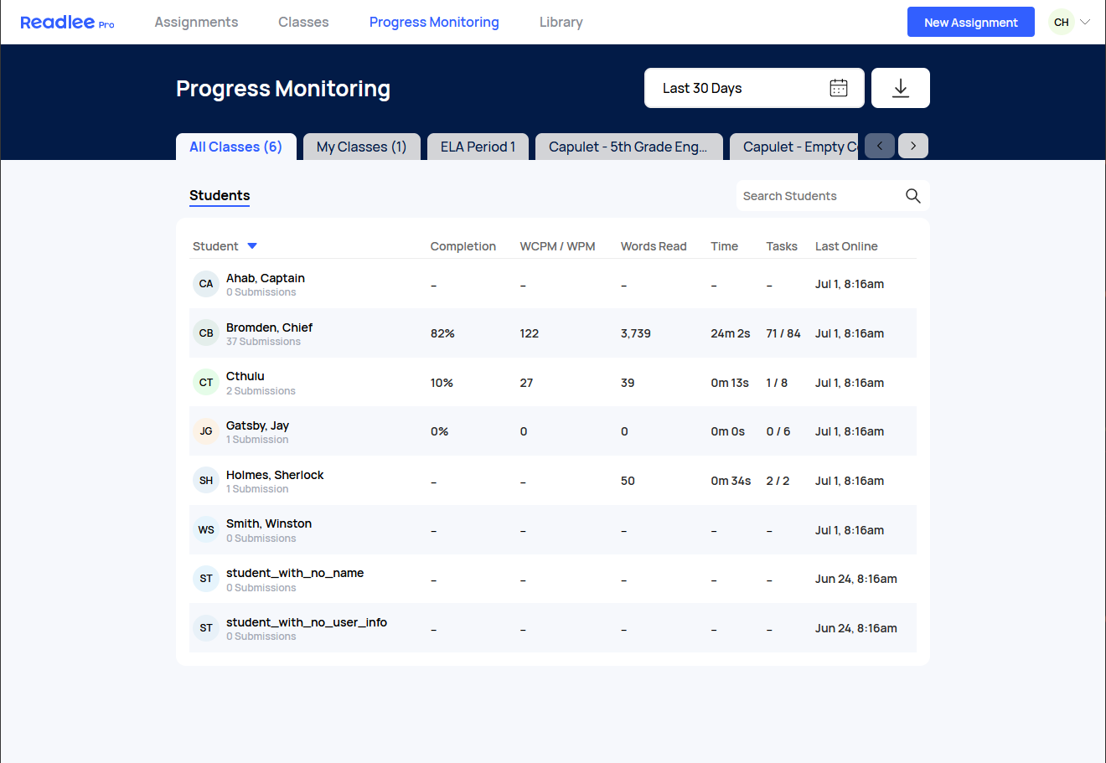The width and height of the screenshot is (1106, 763).
Task: Sort by Last Online column header
Action: (846, 246)
